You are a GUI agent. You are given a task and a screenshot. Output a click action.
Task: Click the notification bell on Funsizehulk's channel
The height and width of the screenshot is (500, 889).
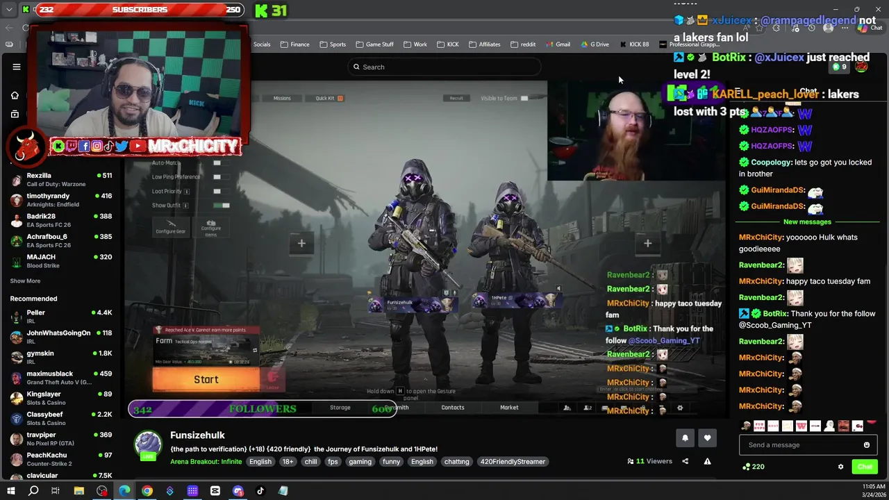pyautogui.click(x=685, y=437)
